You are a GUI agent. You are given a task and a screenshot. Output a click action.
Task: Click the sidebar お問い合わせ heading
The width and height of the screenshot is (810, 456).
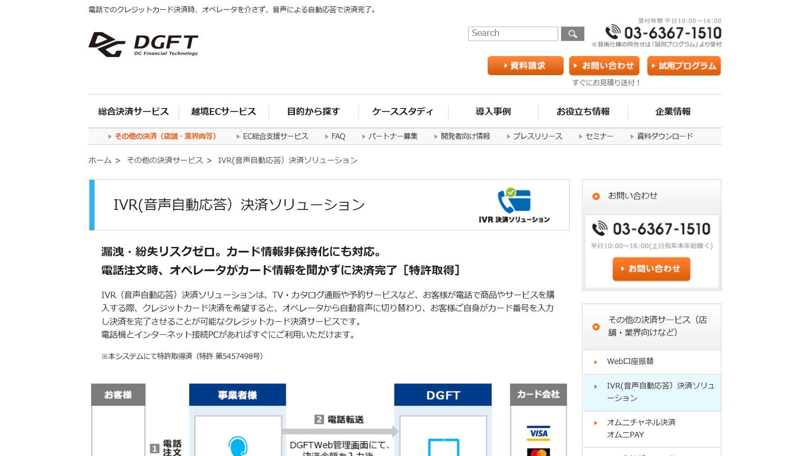click(632, 196)
